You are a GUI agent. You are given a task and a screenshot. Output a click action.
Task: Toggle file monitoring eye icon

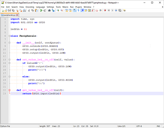[x=100, y=10]
